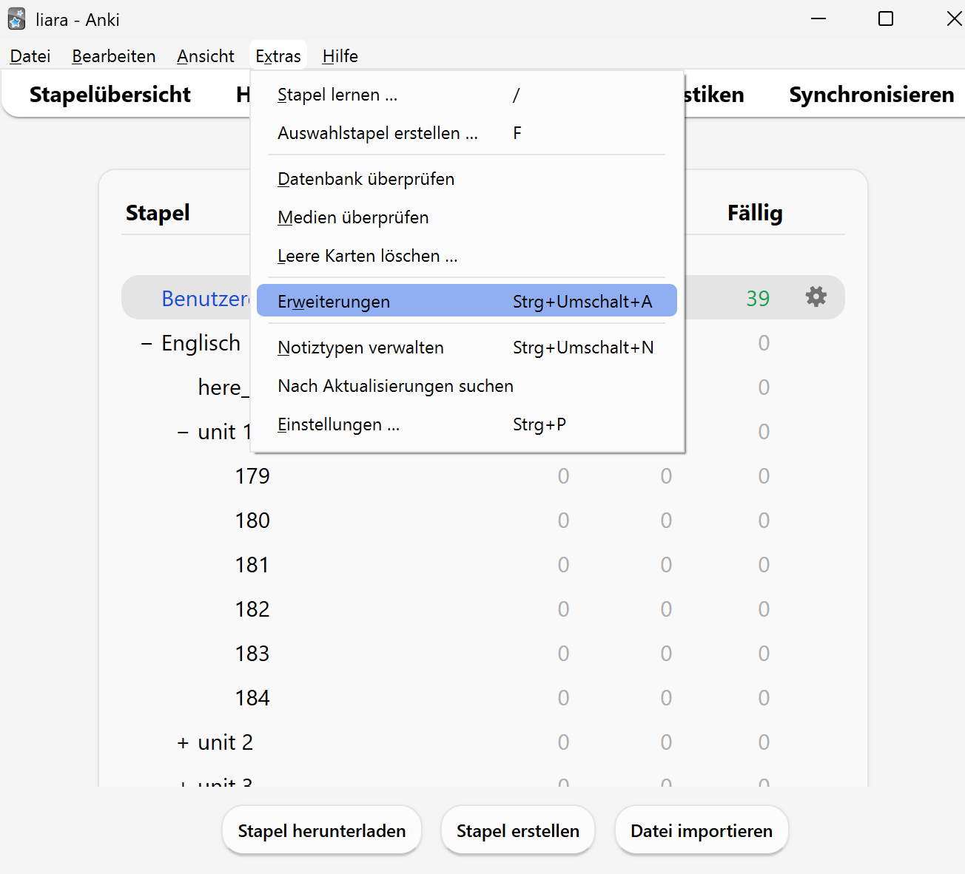Select deck 179

point(252,476)
